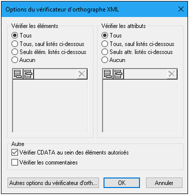189x195 pixels.
Task: Click inside the empty elements list box
Action: pyautogui.click(x=50, y=105)
